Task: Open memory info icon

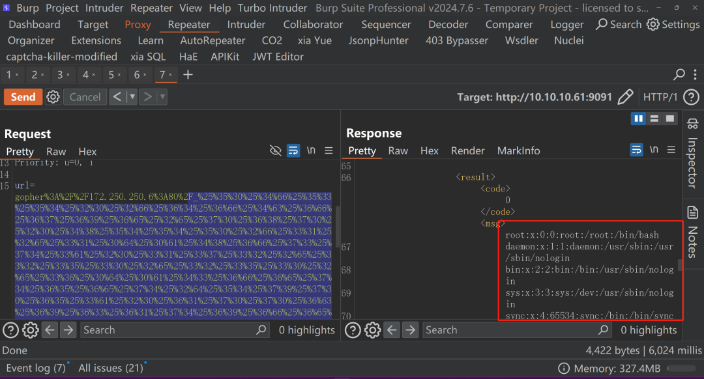Action: 563,369
